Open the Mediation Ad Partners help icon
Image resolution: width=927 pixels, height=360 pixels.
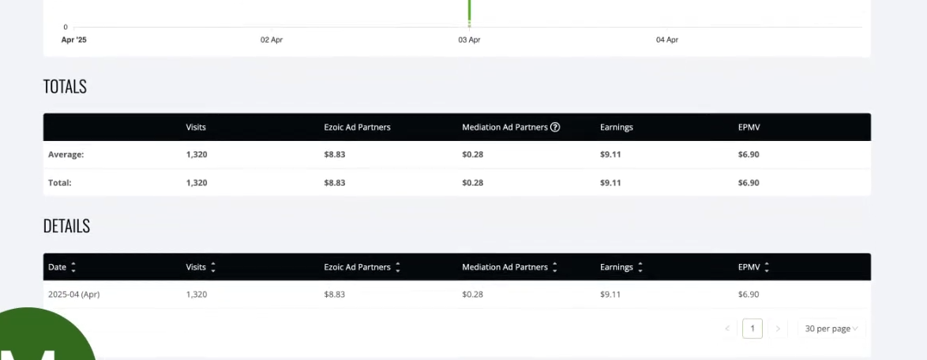coord(555,127)
